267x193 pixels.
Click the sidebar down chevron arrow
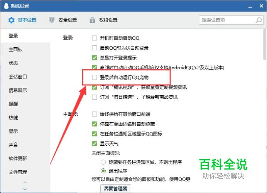tap(25, 189)
